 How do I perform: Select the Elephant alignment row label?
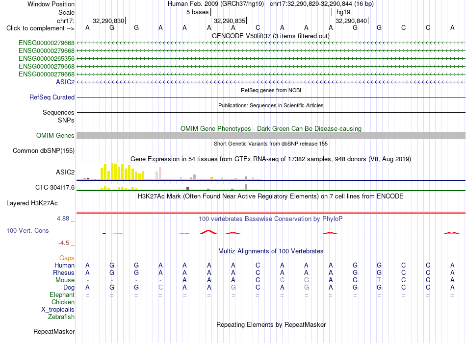click(62, 295)
